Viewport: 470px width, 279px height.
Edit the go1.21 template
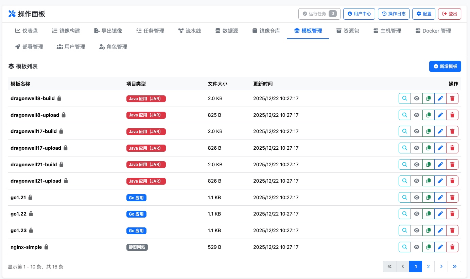tap(440, 197)
